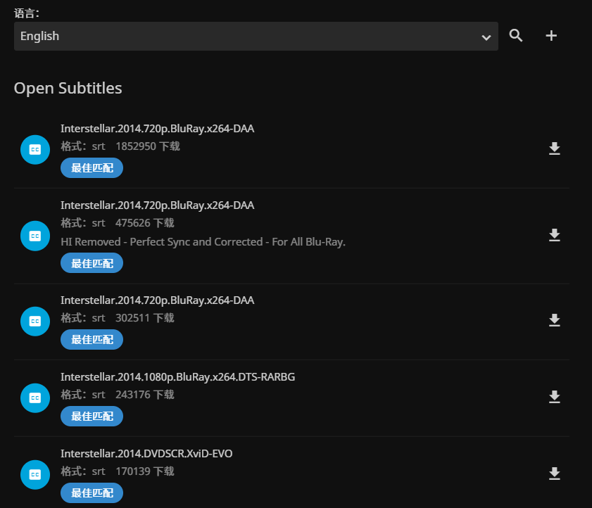592x508 pixels.
Task: Click the plus add subtitle icon
Action: click(x=551, y=36)
